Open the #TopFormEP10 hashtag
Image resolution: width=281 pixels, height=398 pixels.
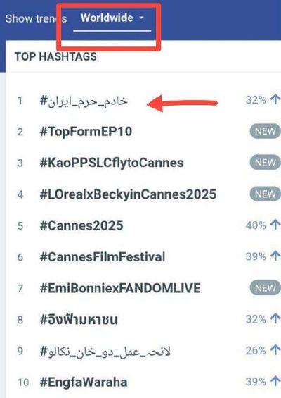(x=86, y=132)
